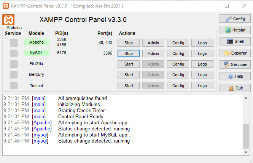Open the Tomcat Config dropdown
Image resolution: width=253 pixels, height=163 pixels.
coord(178,86)
